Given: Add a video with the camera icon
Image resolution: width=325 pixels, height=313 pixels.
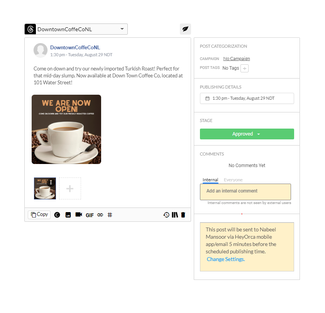Looking at the screenshot, I should (79, 214).
